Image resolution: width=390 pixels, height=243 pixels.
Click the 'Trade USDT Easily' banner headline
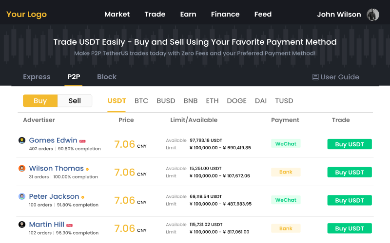pyautogui.click(x=195, y=42)
